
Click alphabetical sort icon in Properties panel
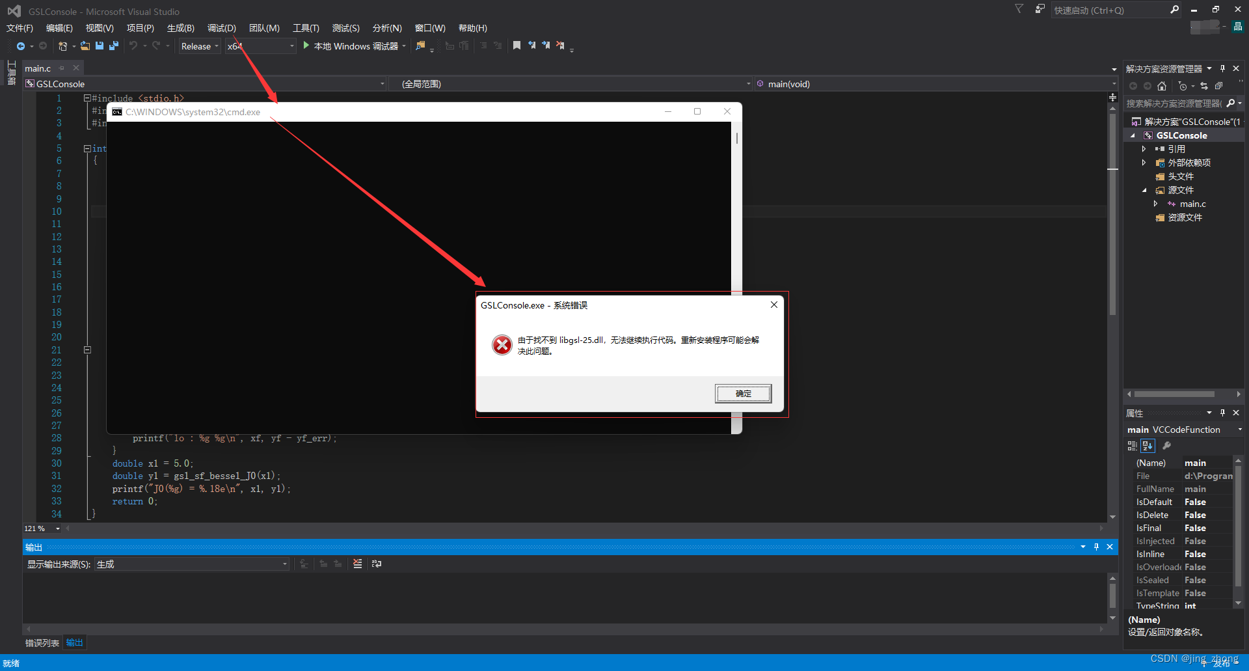1148,446
